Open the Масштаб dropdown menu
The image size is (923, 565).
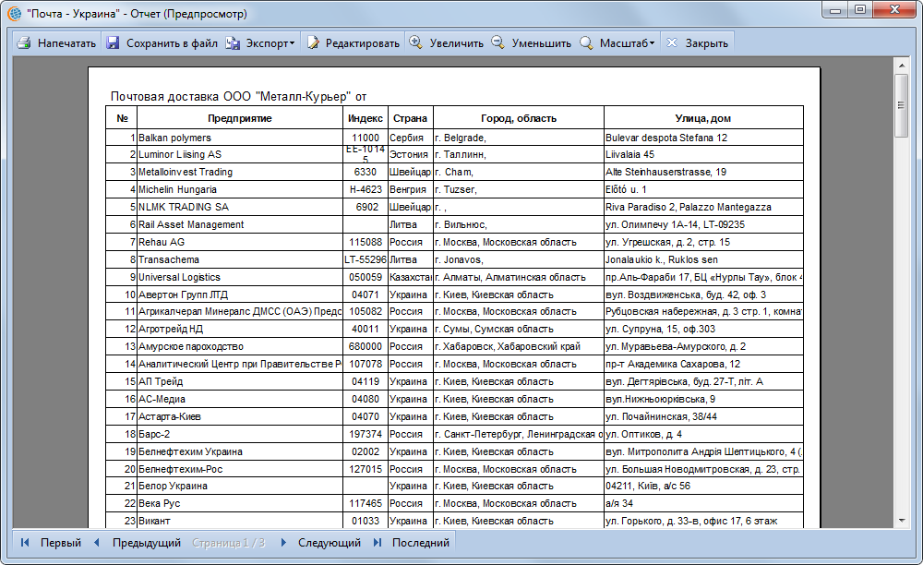click(627, 43)
